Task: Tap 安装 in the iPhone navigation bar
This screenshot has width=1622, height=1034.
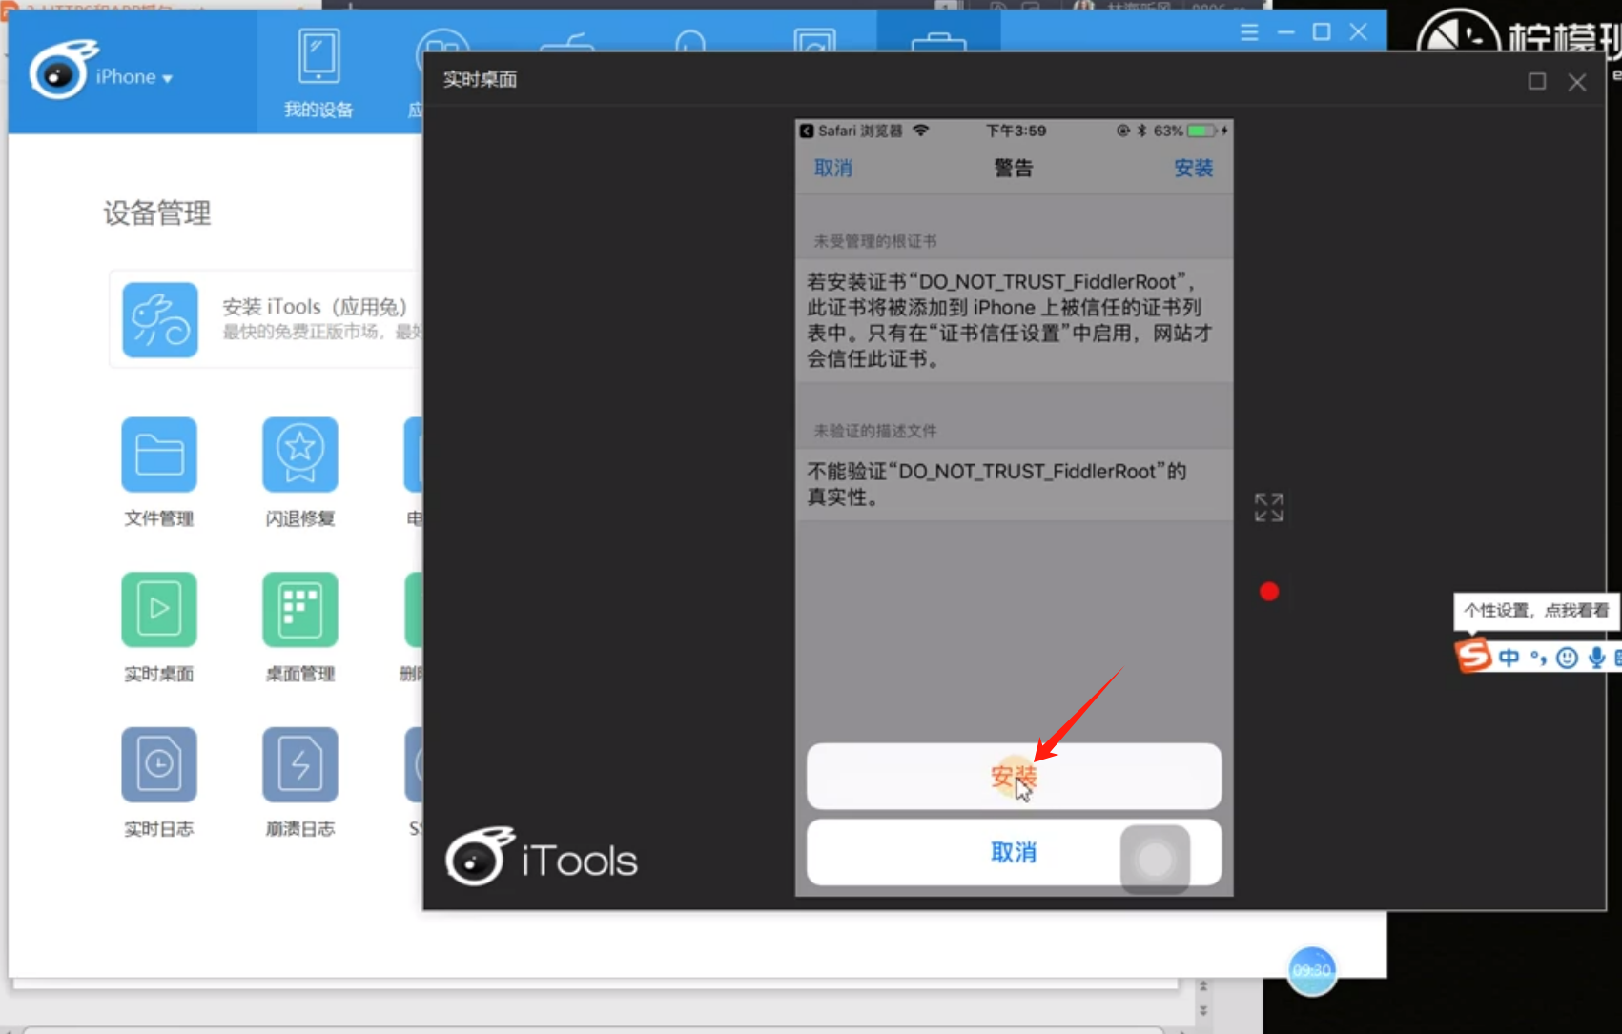Action: pyautogui.click(x=1193, y=169)
